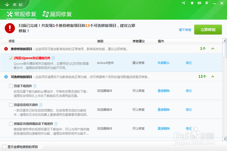Click the 修复建议 column header
Image resolution: width=227 pixels, height=151 pixels.
pos(138,41)
